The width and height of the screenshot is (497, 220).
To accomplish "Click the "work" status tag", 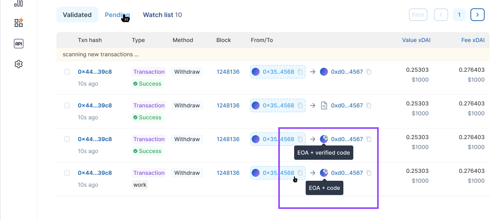I will point(140,185).
